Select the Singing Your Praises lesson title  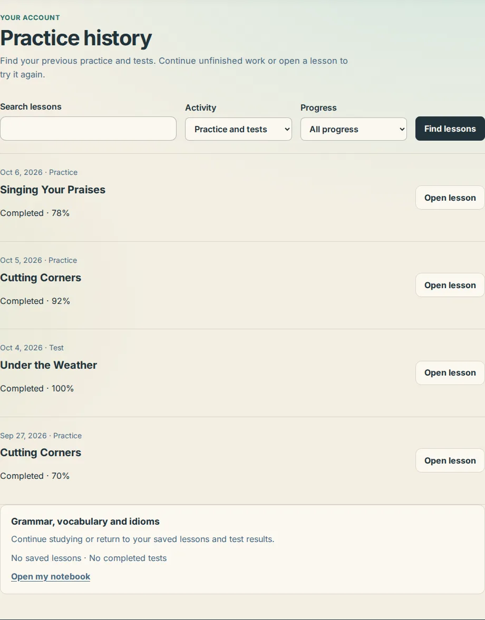pos(53,190)
